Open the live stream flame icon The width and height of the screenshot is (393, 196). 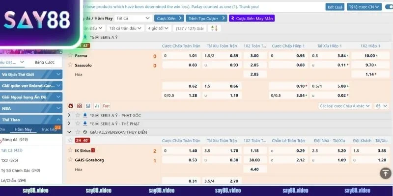pos(71,106)
